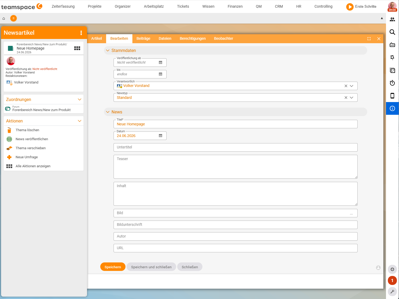Open calendar picker for Veröffentlichung ab
399x299 pixels.
[161, 63]
